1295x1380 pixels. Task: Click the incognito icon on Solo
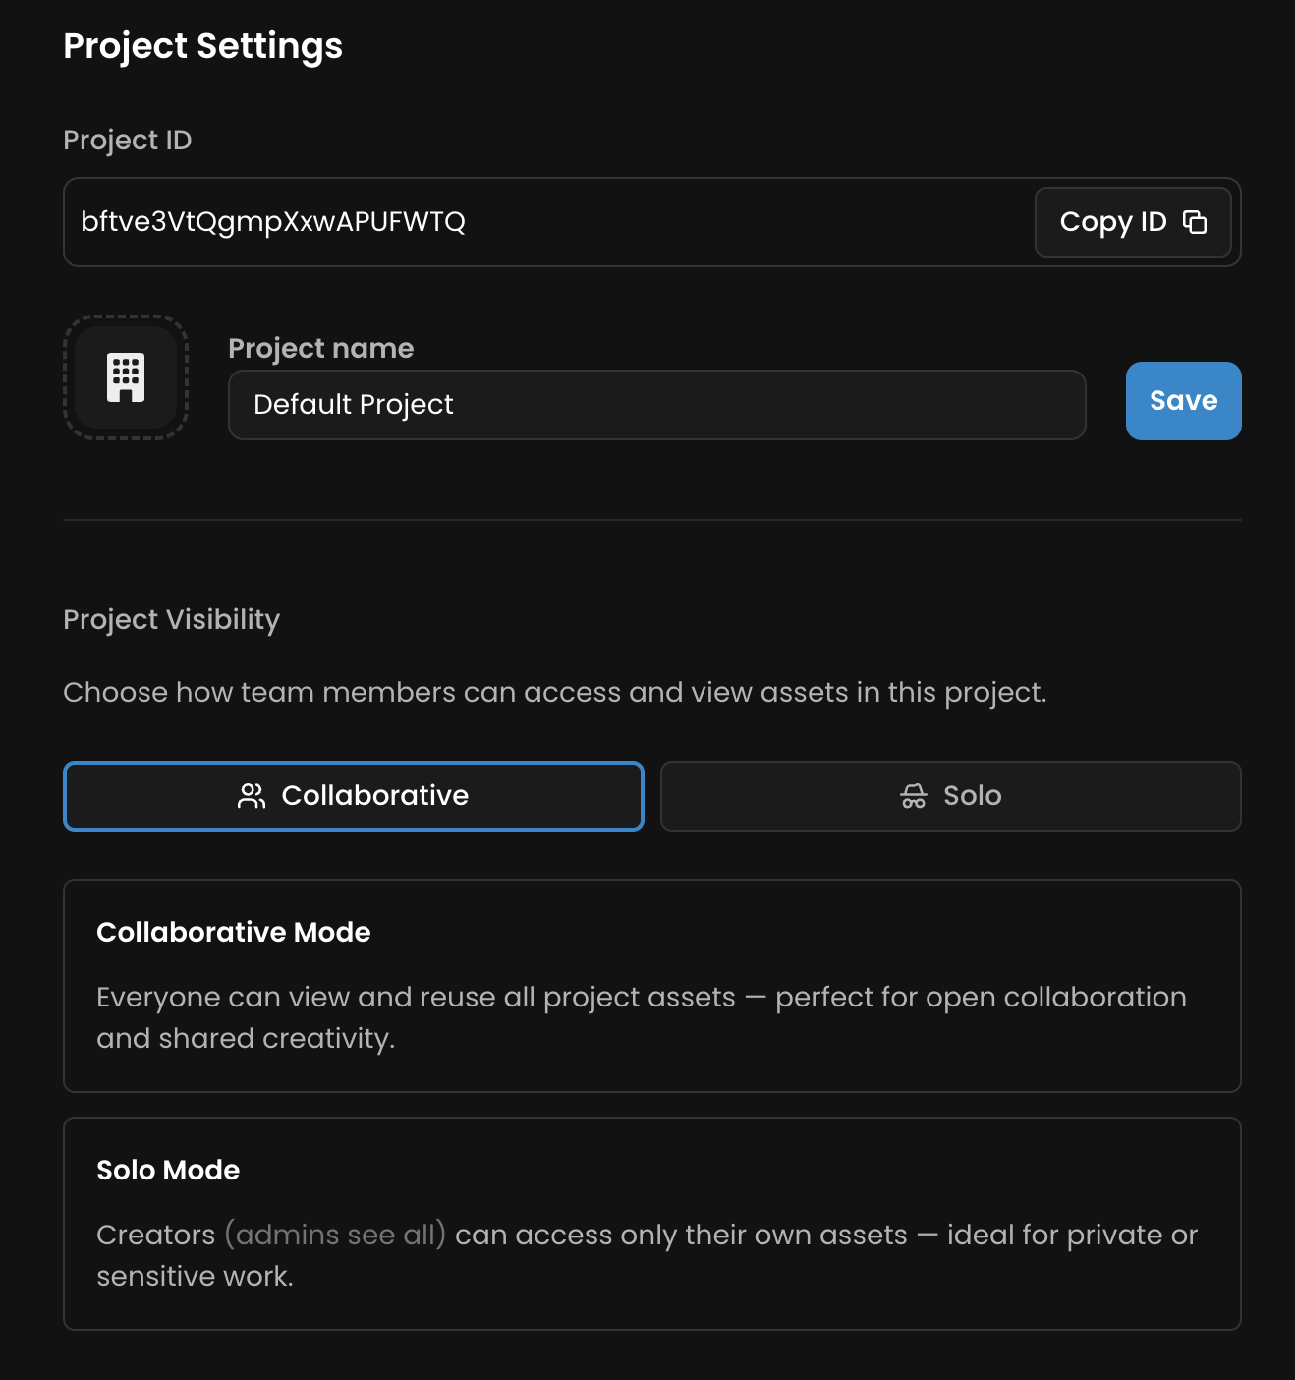[x=914, y=796]
